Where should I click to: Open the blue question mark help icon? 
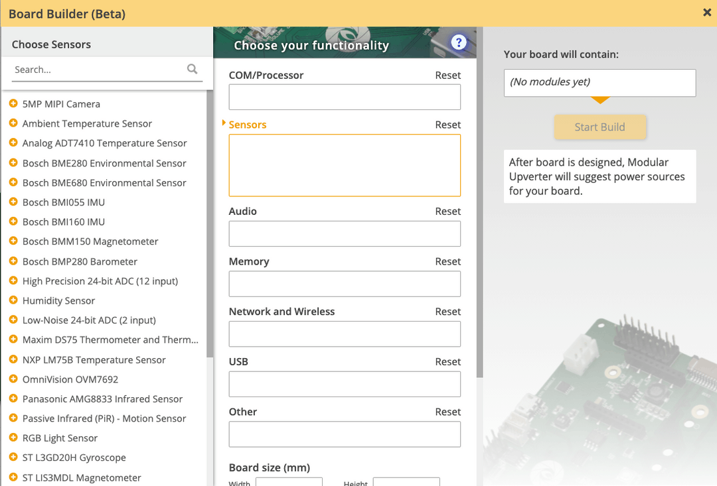[458, 43]
